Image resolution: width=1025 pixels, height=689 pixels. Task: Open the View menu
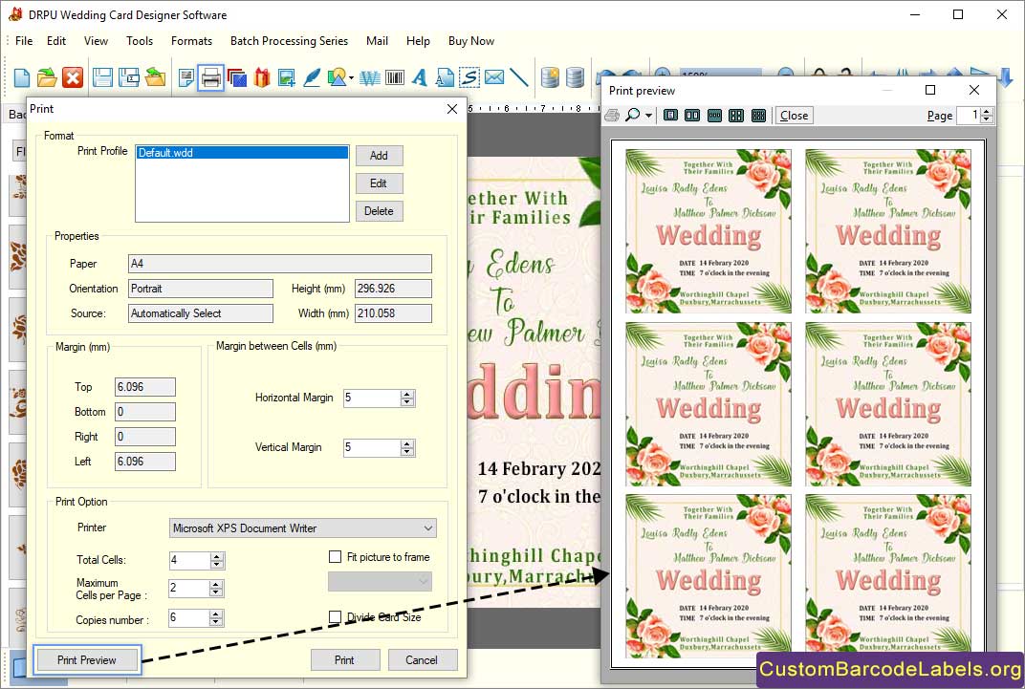(x=96, y=40)
